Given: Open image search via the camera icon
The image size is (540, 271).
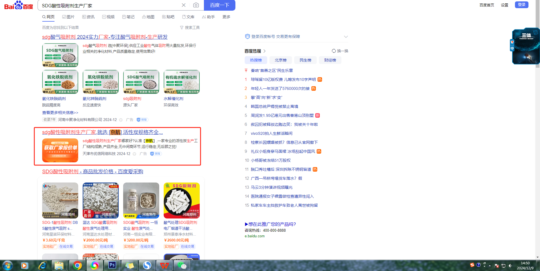Looking at the screenshot, I should coord(196,5).
